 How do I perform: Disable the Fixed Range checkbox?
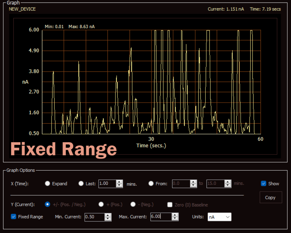coord(13,217)
